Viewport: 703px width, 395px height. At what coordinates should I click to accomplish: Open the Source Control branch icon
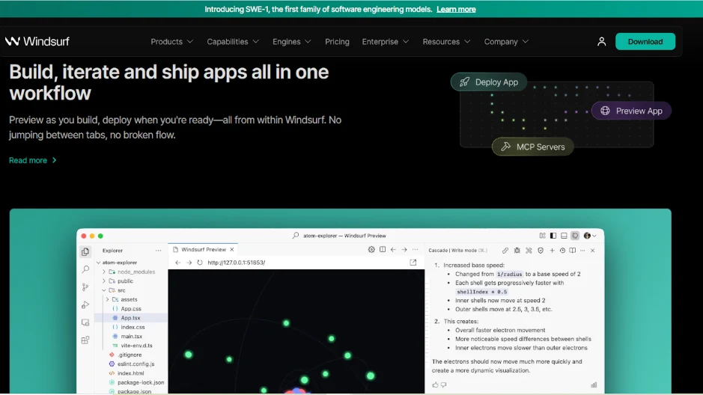coord(85,287)
